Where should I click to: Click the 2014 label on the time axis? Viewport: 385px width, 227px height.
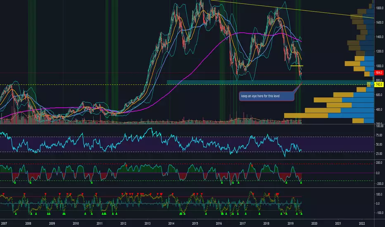pos(171,224)
